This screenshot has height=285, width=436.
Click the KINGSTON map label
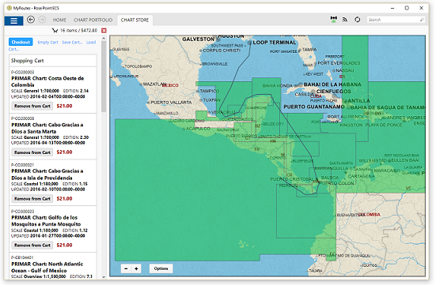coord(351,126)
